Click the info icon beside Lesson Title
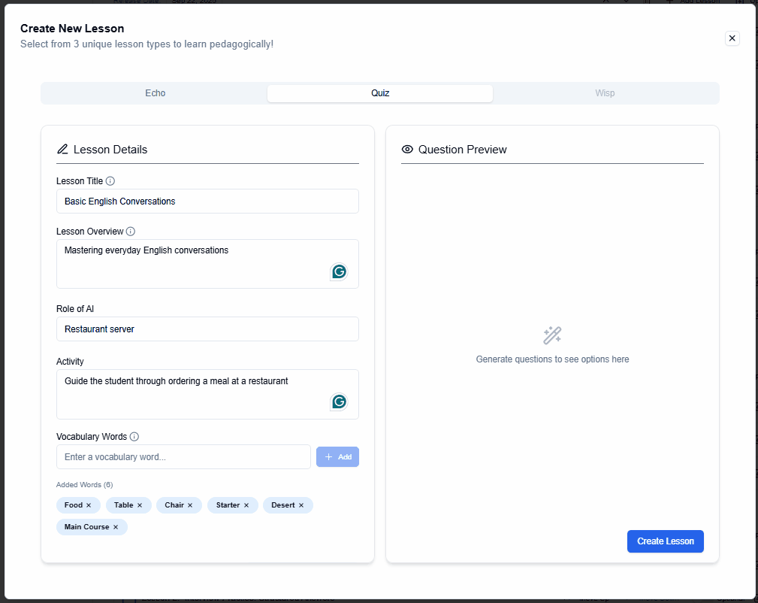758x603 pixels. pos(110,181)
